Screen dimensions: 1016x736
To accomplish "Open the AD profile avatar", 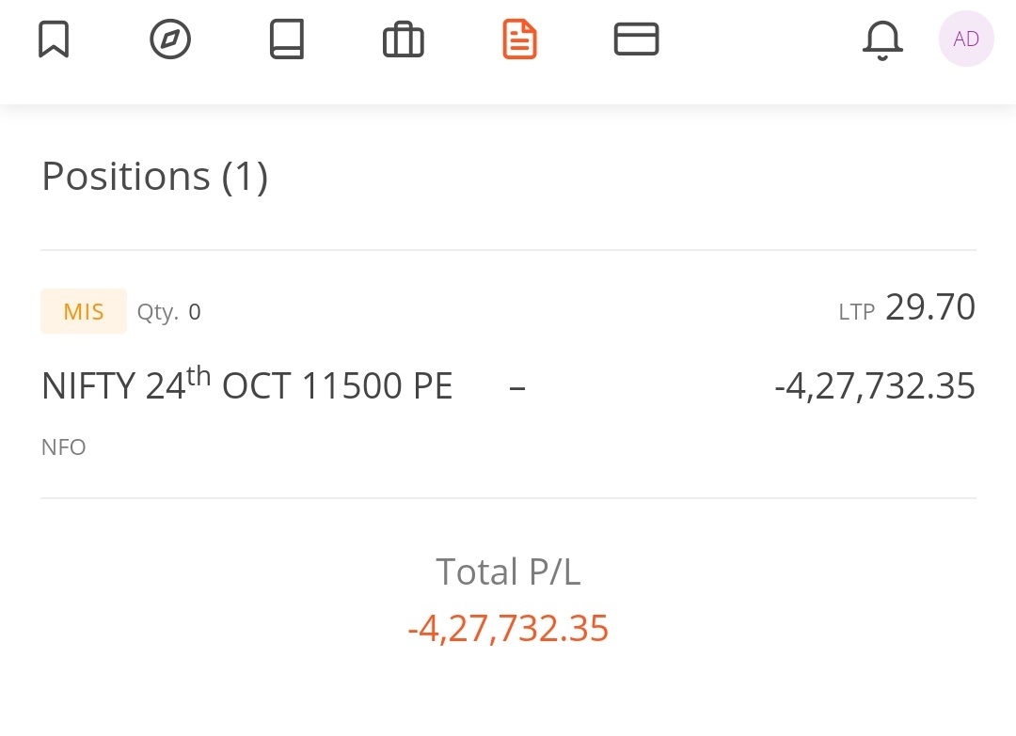I will [x=966, y=39].
